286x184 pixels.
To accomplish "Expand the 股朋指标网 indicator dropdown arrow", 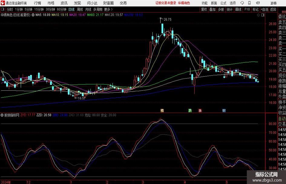I will [2, 115].
